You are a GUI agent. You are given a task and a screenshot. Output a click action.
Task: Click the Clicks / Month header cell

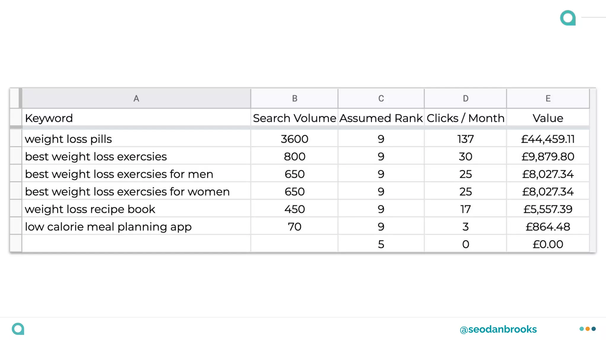[465, 118]
